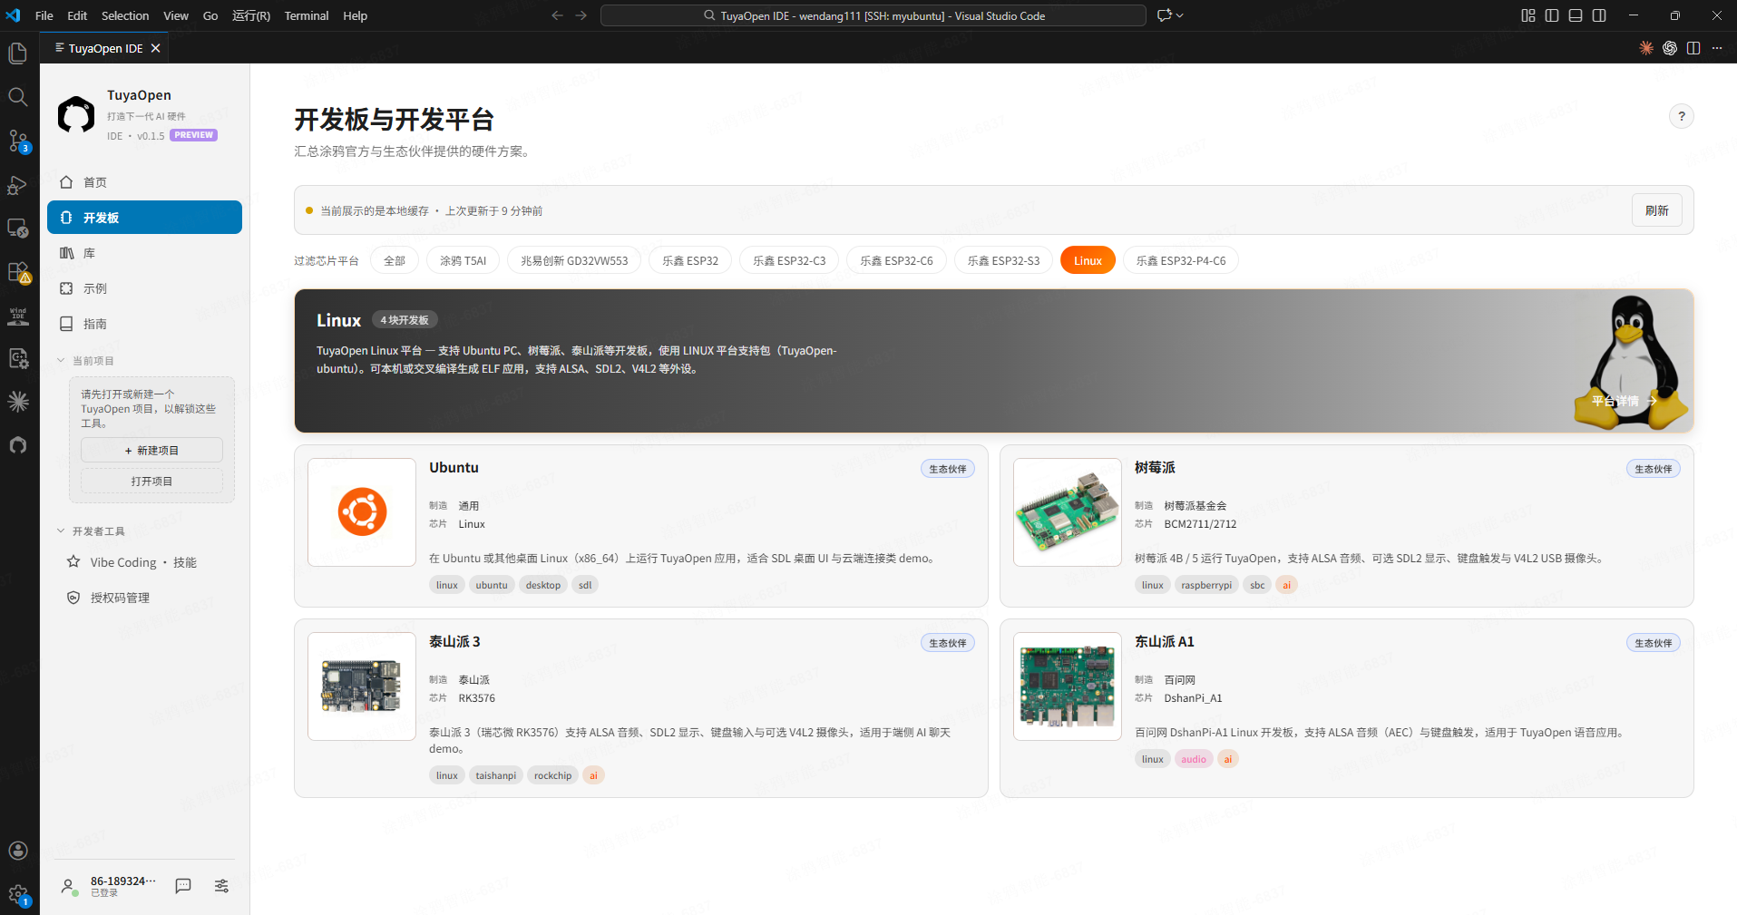The width and height of the screenshot is (1737, 915).
Task: Filter by 涂鸦 T5AI platform
Action: 464,261
